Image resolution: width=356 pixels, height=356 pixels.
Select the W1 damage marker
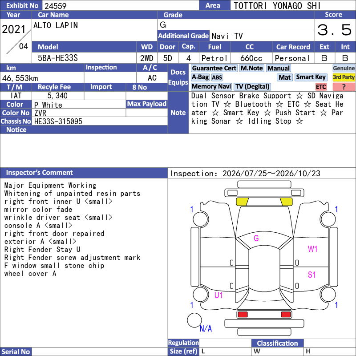(312, 249)
